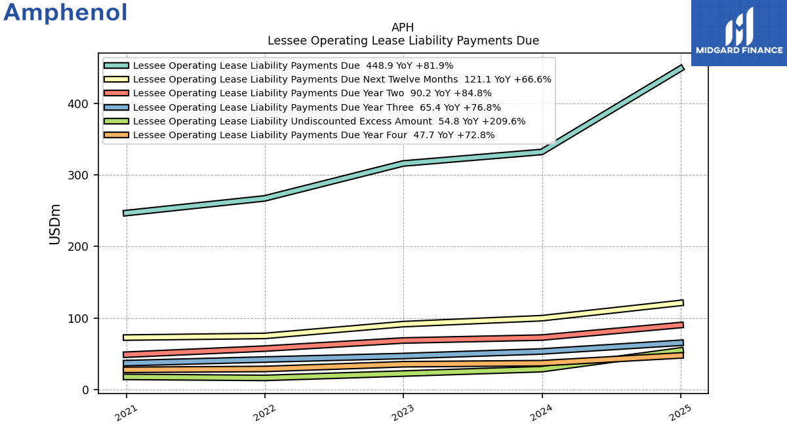Click the '2021' x-axis label

[x=126, y=413]
